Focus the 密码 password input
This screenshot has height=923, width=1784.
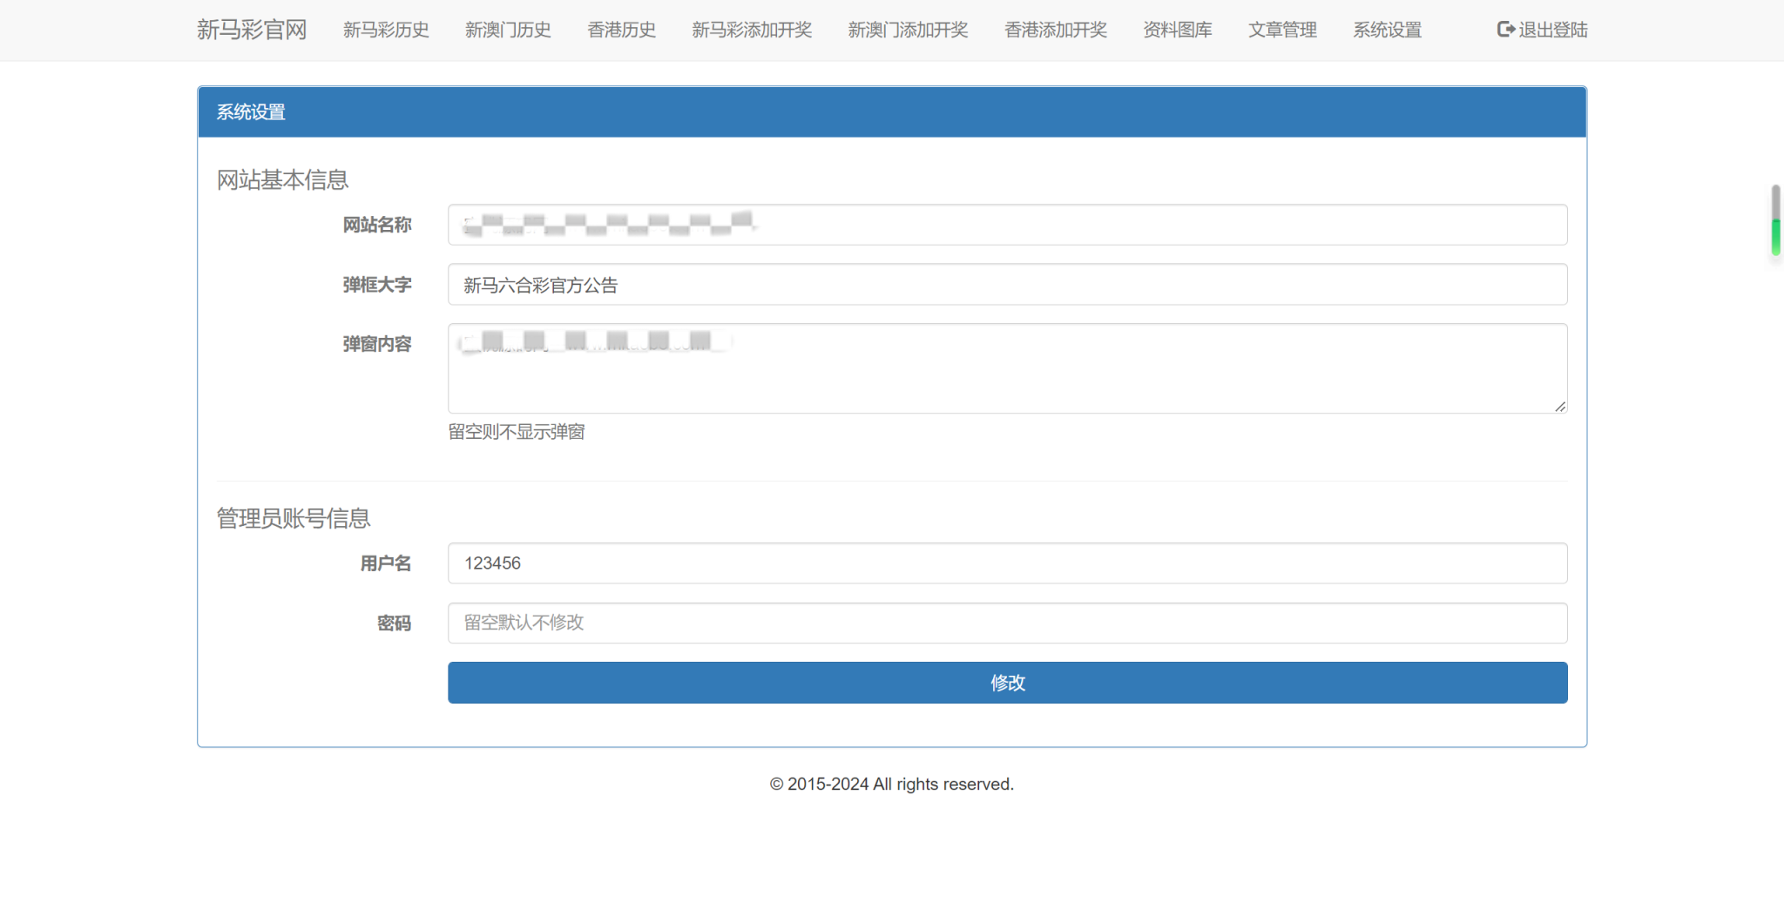click(x=1007, y=623)
